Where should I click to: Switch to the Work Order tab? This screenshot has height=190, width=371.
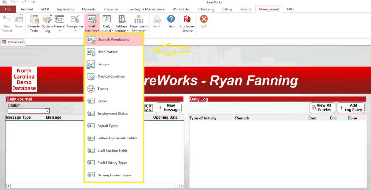coord(181,9)
